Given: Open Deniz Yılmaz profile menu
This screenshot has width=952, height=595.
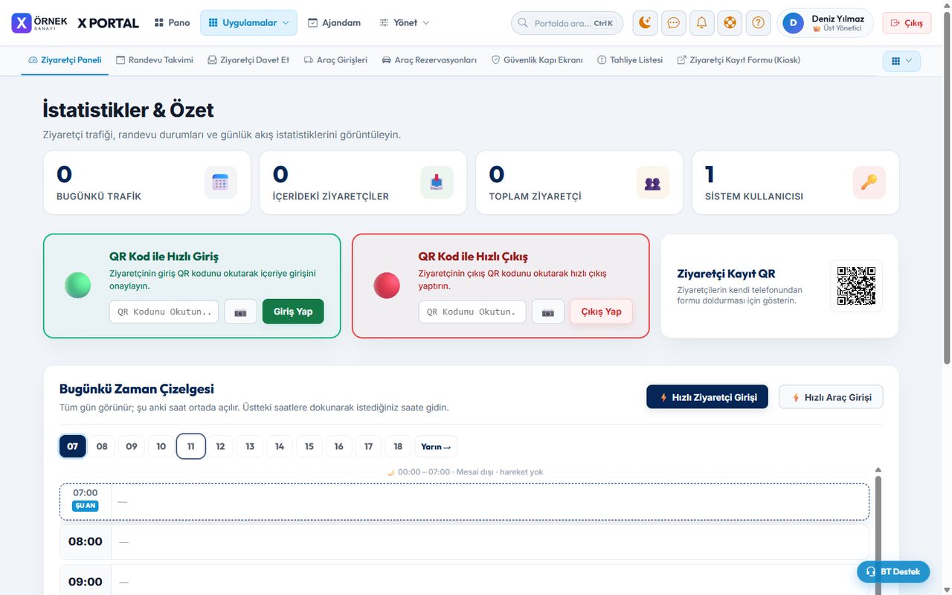Looking at the screenshot, I should click(826, 22).
